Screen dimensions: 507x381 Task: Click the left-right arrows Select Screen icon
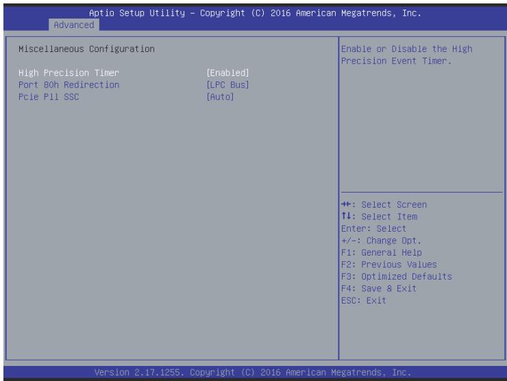click(346, 204)
